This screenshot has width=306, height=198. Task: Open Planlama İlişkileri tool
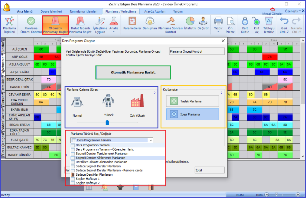tap(9, 25)
